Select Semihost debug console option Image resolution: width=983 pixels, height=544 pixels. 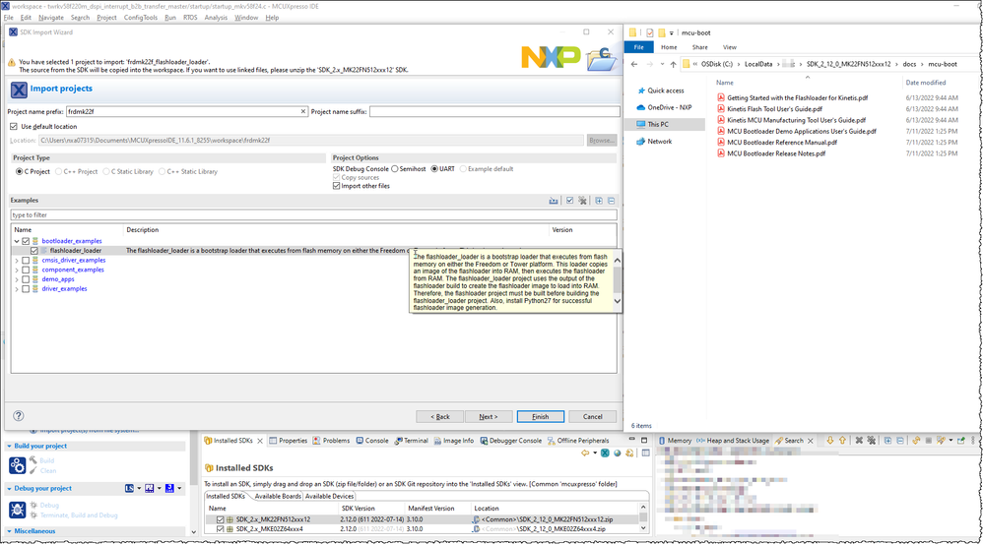(394, 169)
